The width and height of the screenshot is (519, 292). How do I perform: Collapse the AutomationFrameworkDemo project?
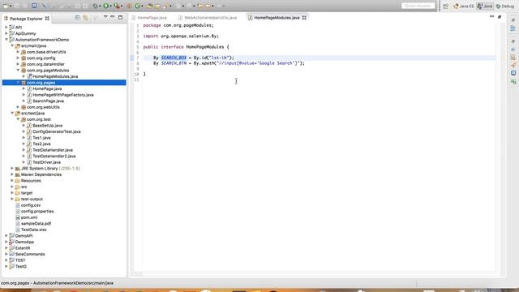coord(6,40)
